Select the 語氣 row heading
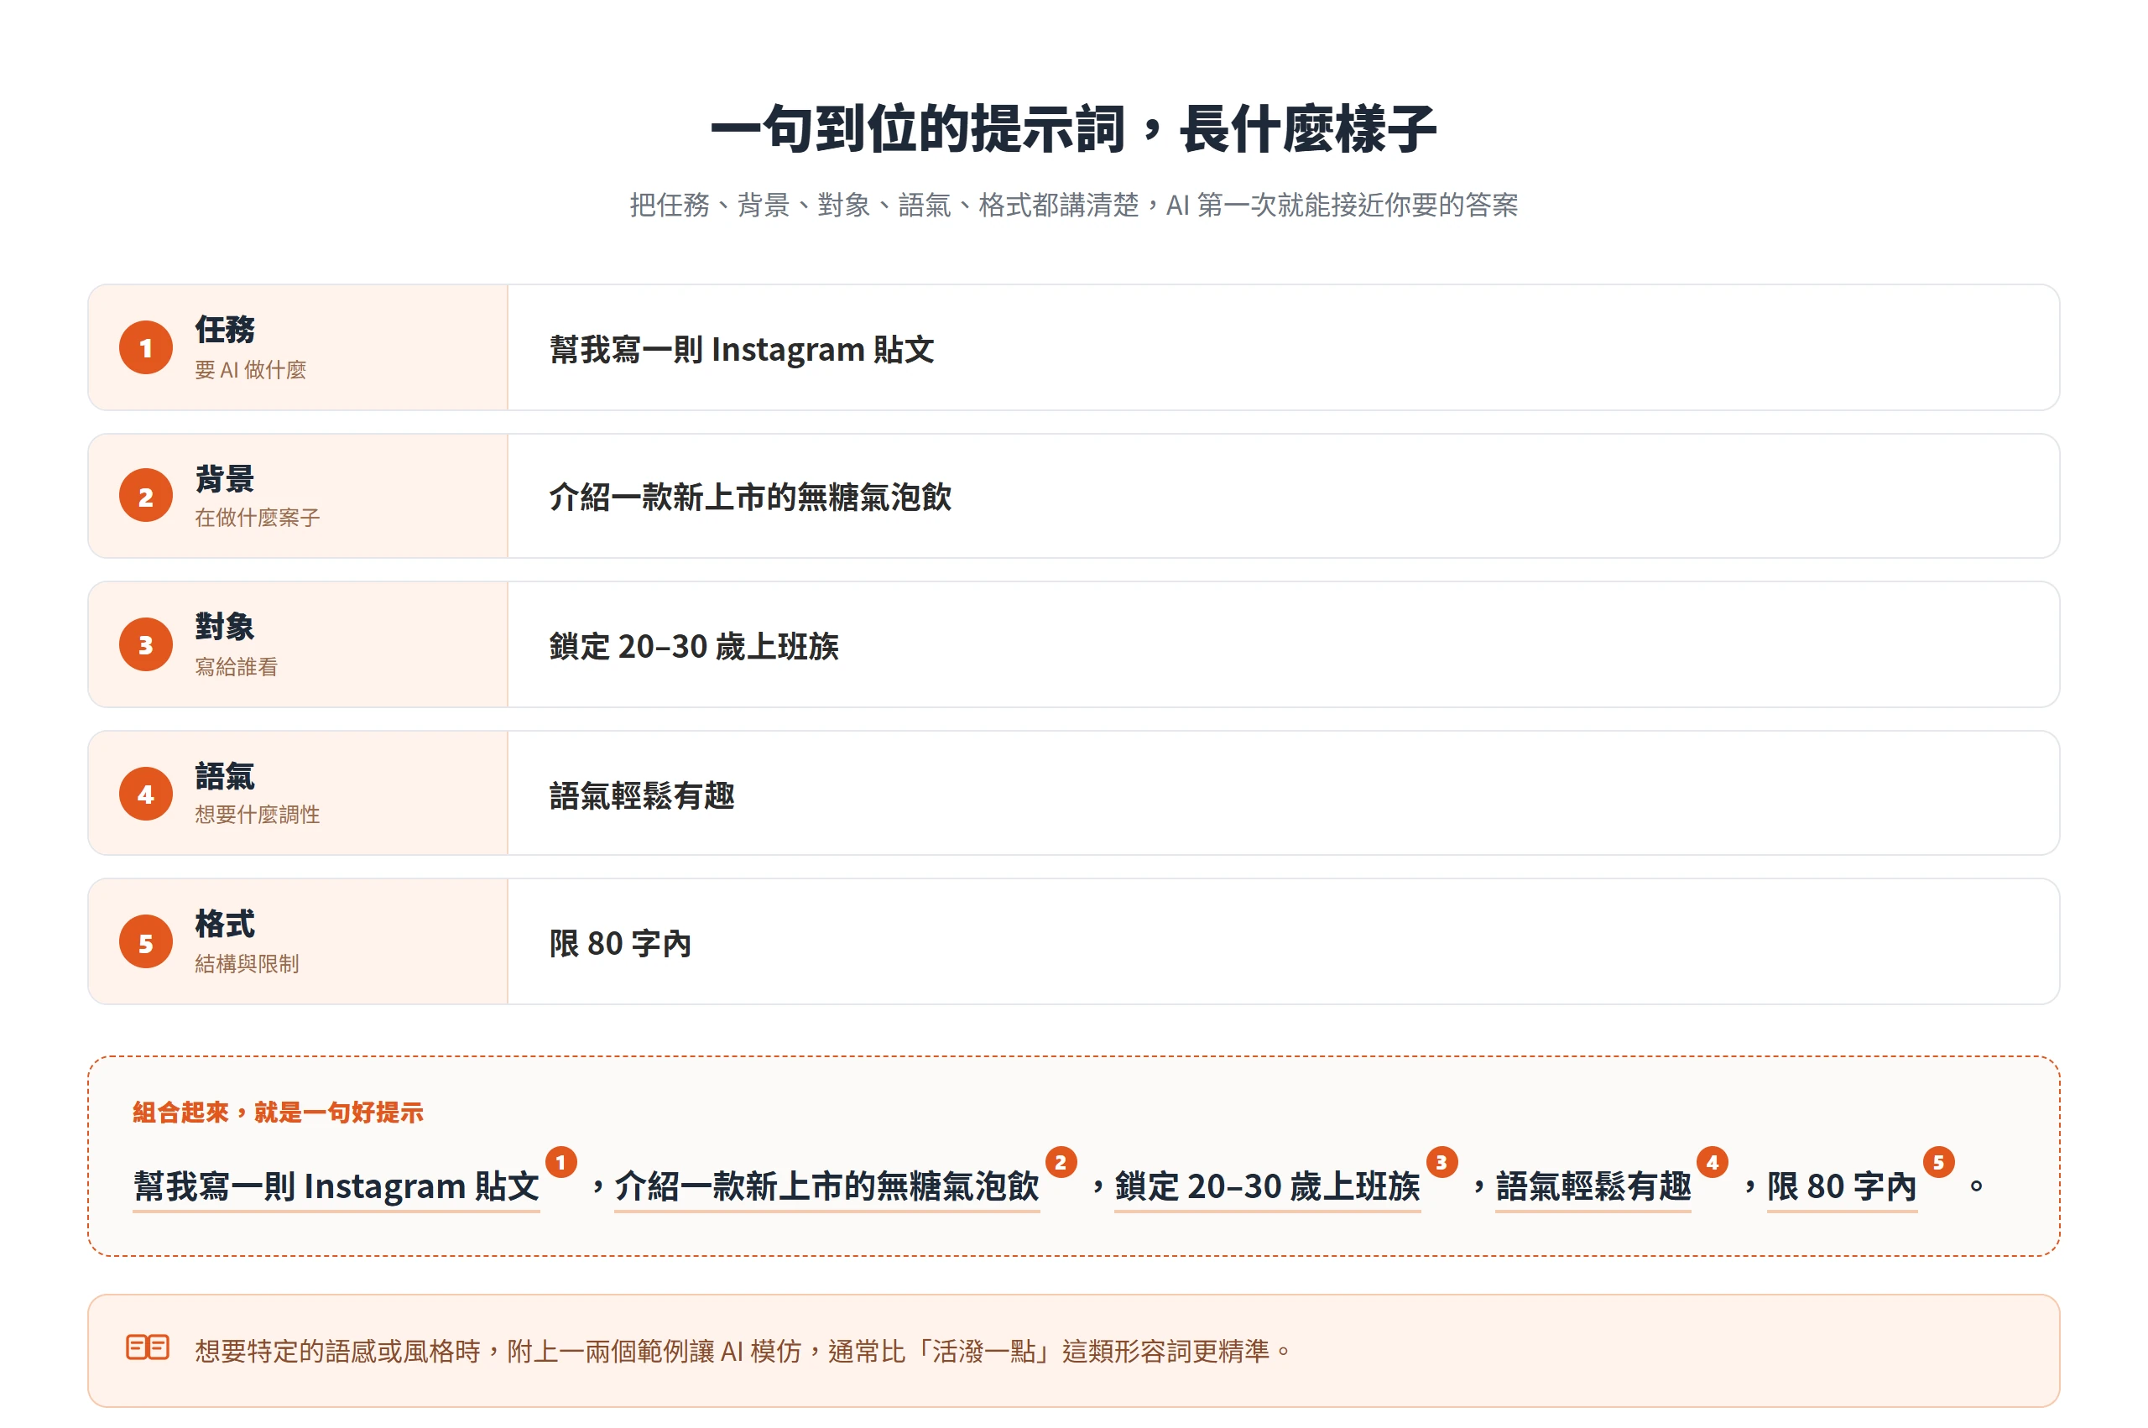 pos(225,776)
